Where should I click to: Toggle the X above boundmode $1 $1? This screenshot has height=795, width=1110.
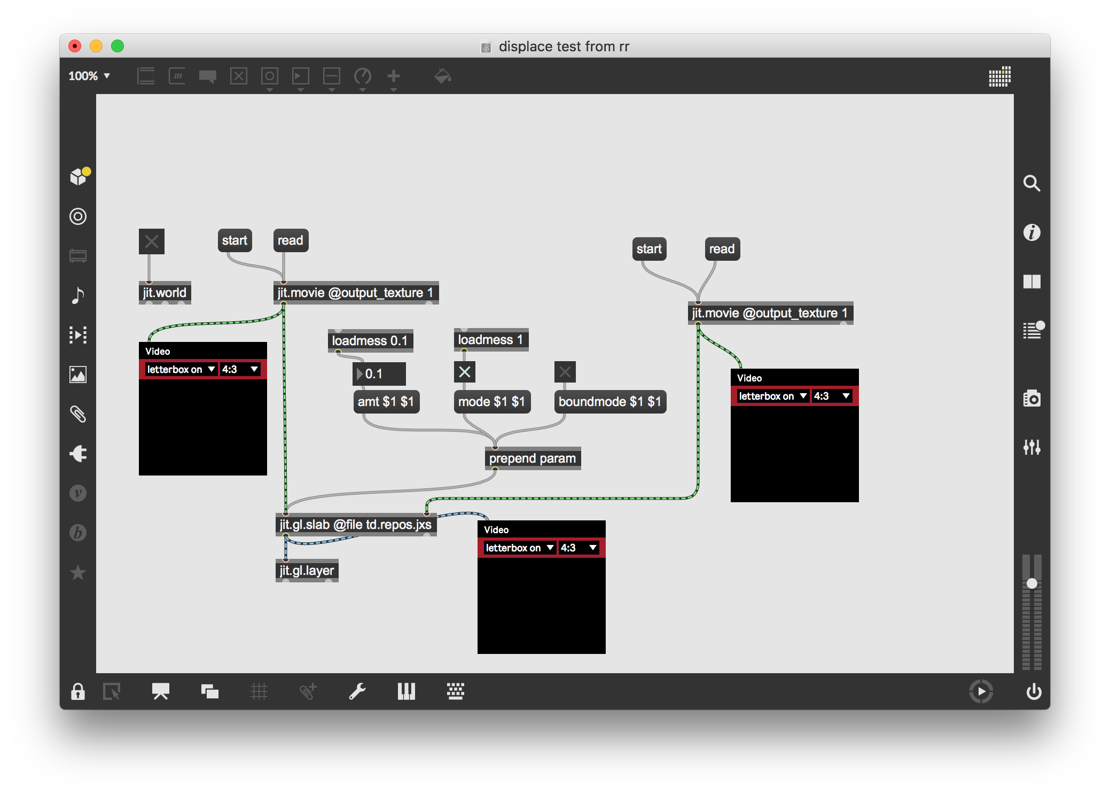(565, 372)
